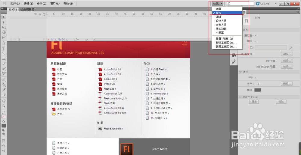Open the fill color swatch
The image size is (301, 155).
point(4,126)
